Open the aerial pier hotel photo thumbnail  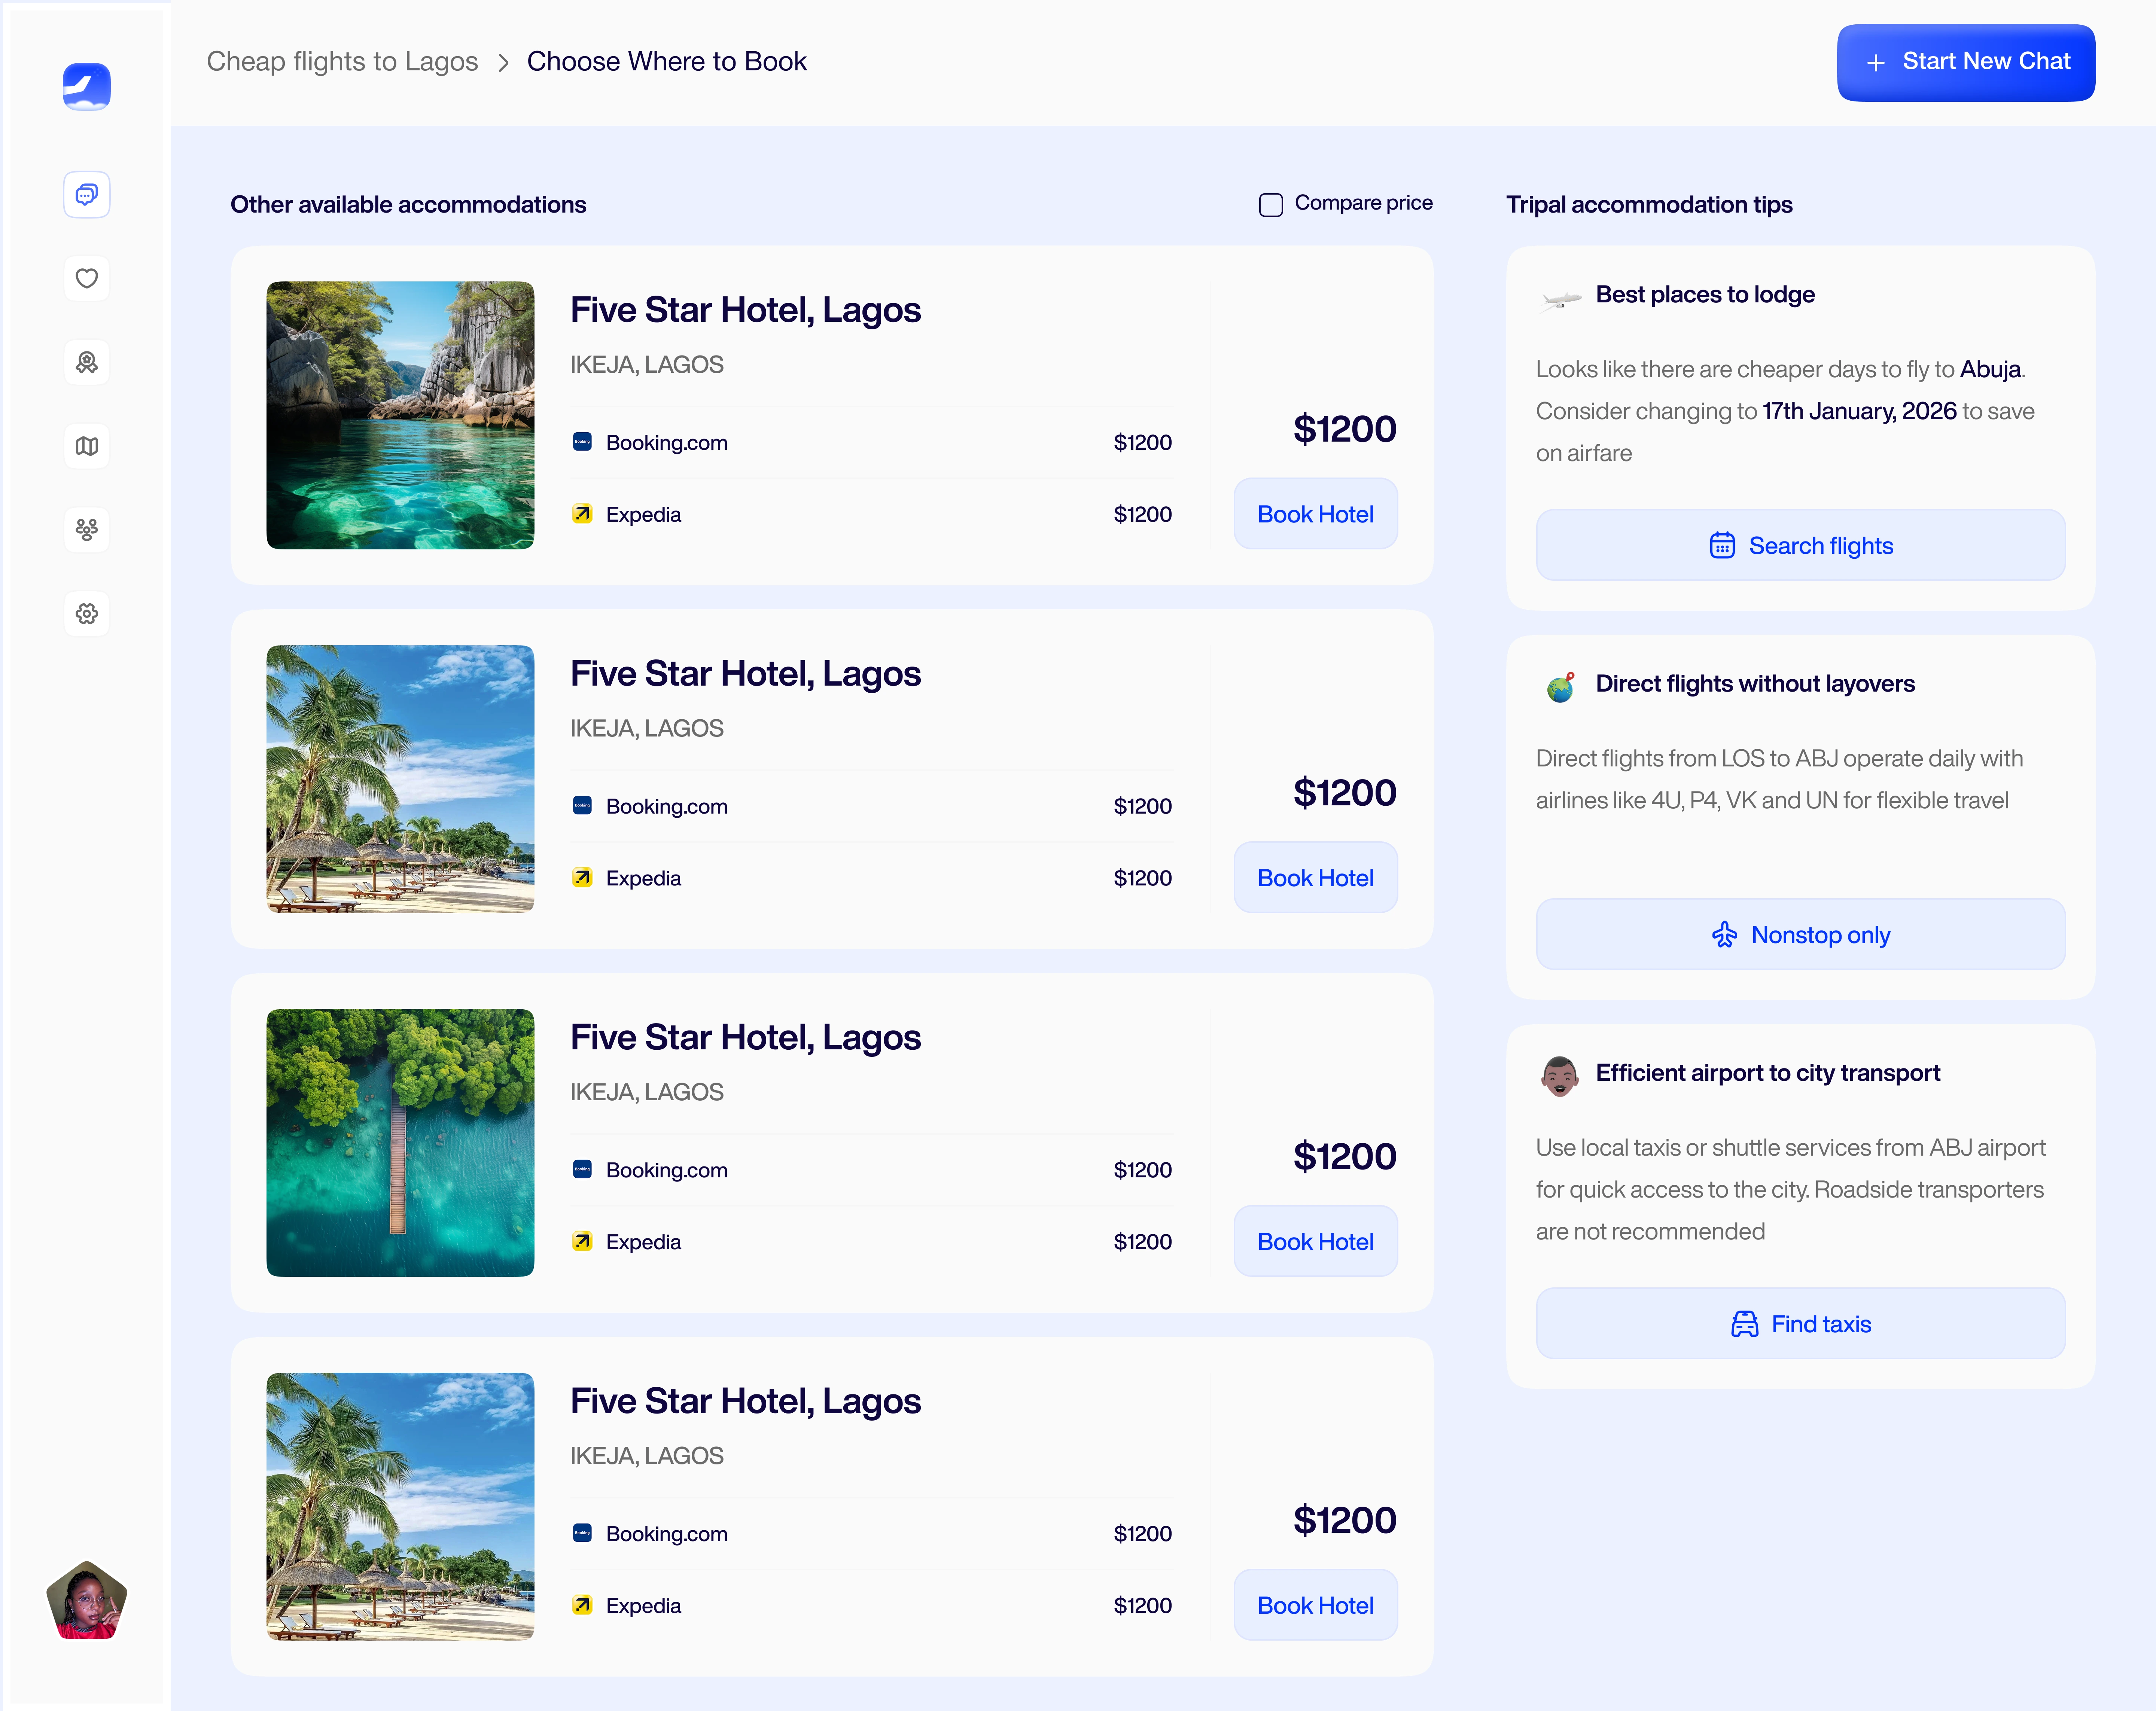pyautogui.click(x=400, y=1142)
